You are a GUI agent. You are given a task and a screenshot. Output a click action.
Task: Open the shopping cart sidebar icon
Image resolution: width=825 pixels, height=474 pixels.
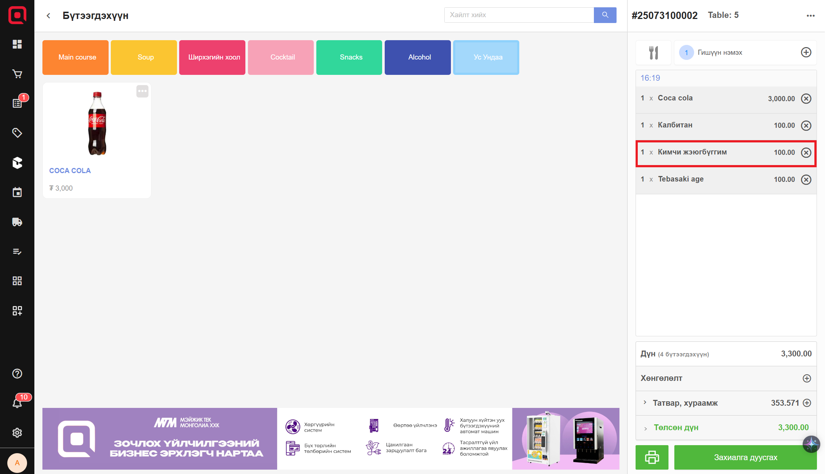point(17,74)
